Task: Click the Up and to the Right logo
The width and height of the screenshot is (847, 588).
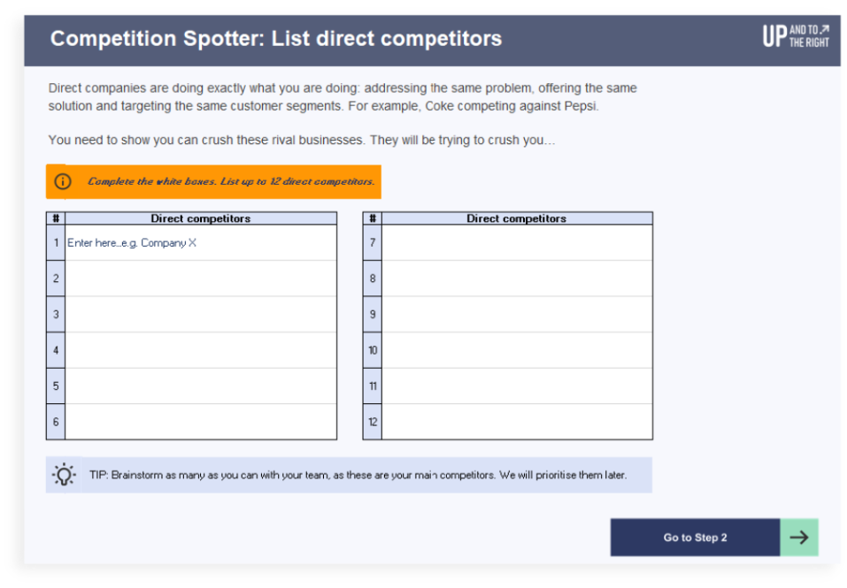Action: point(796,36)
